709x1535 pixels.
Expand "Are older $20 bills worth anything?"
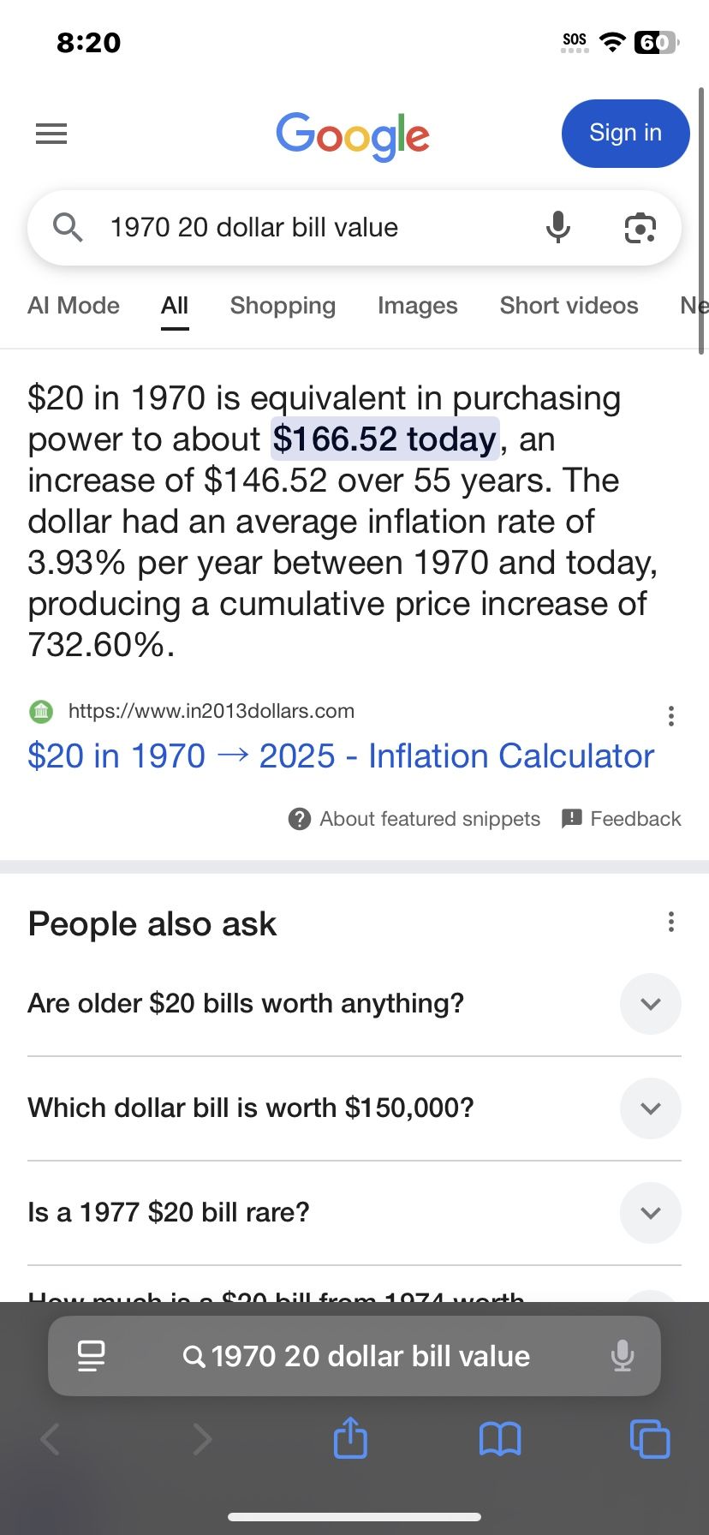650,1004
